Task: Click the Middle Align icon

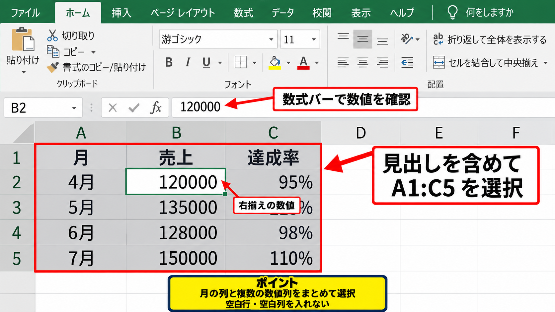Action: coord(362,39)
